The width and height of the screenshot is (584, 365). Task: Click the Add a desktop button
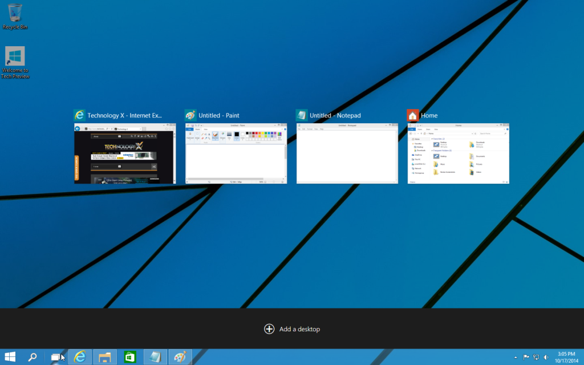coord(292,329)
